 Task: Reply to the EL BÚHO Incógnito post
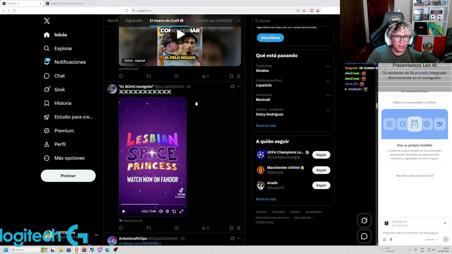(x=121, y=228)
